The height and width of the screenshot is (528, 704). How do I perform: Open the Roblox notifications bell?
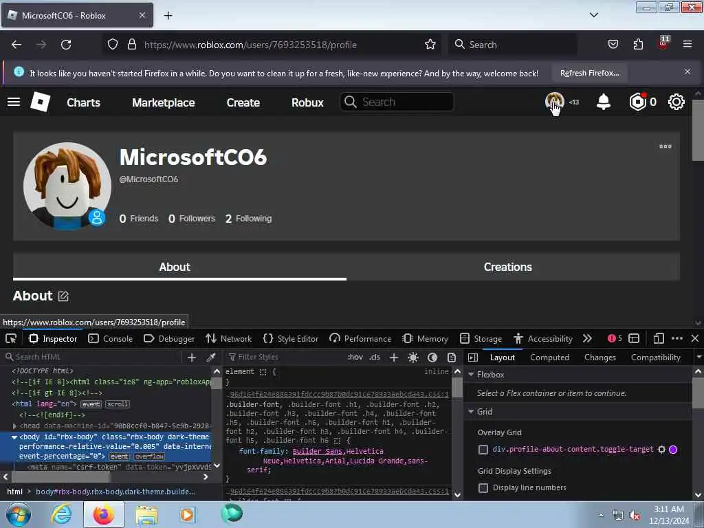click(604, 102)
